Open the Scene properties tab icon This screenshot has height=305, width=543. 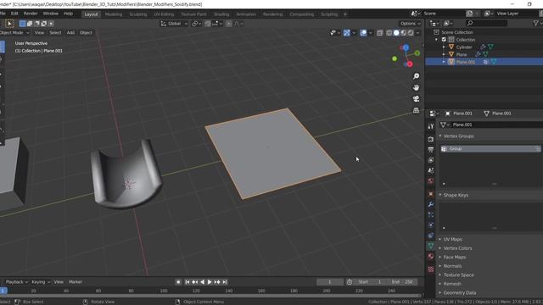430,170
